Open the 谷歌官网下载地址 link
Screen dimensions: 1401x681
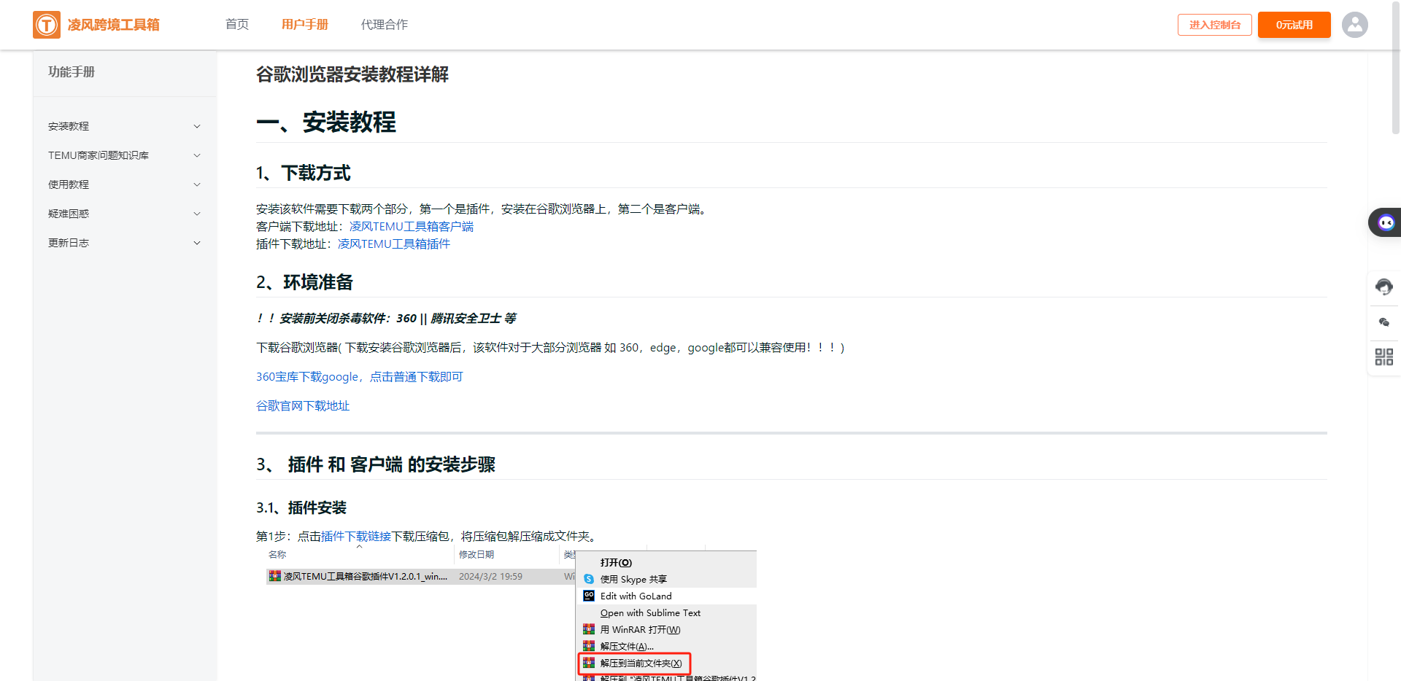click(x=303, y=406)
